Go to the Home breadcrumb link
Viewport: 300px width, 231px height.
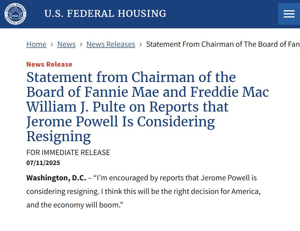tap(36, 44)
